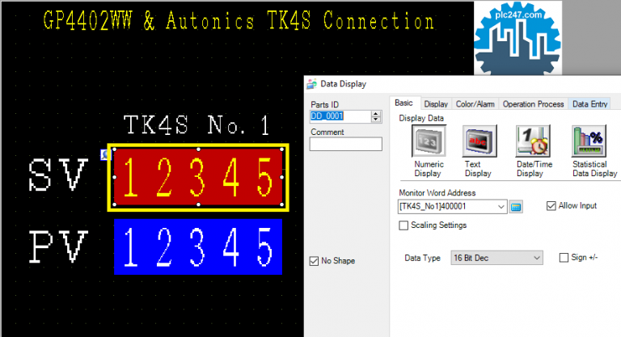Open the Data Entry tab
621x337 pixels.
(589, 104)
